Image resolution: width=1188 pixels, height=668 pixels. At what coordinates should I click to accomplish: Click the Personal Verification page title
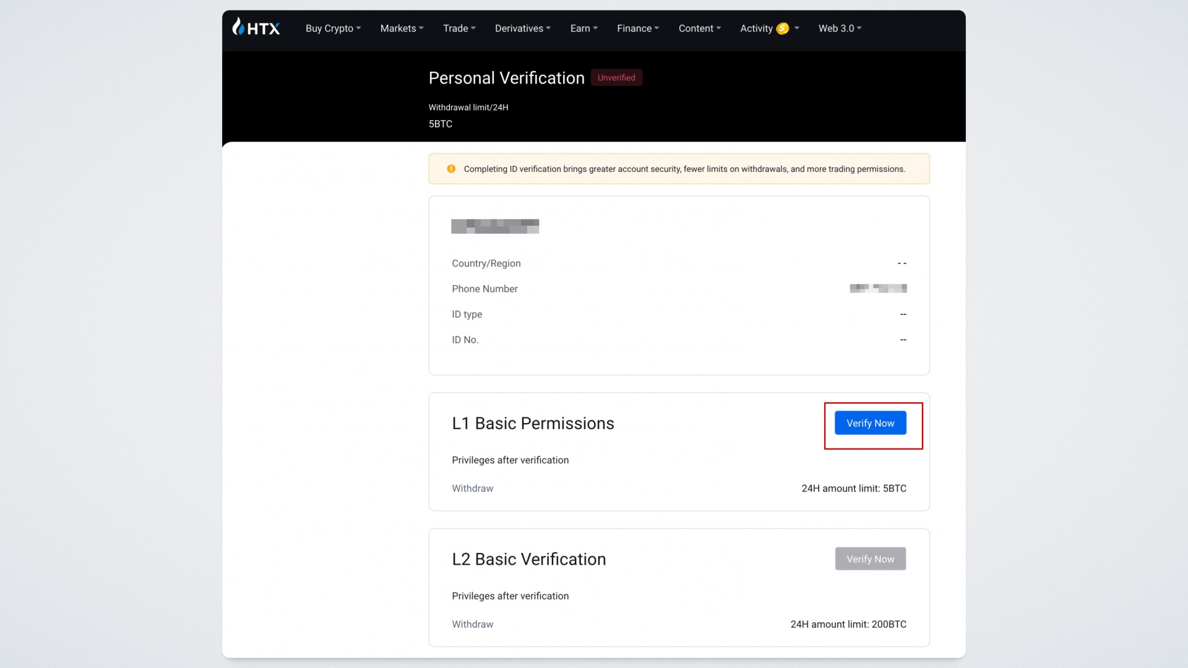point(506,78)
